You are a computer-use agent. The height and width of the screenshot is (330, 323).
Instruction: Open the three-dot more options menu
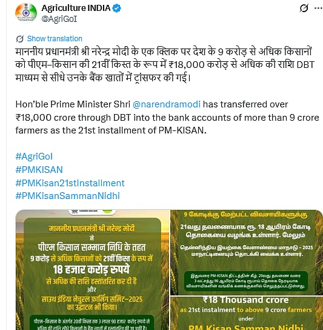(x=319, y=8)
